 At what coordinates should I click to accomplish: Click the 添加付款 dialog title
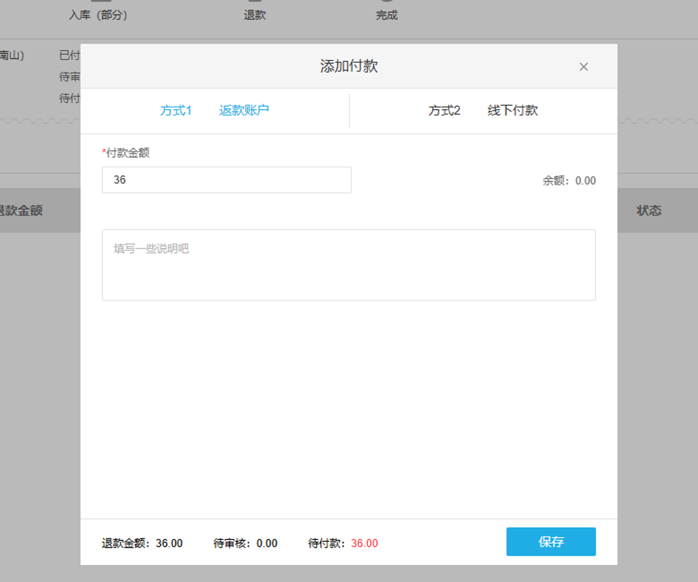click(x=349, y=66)
